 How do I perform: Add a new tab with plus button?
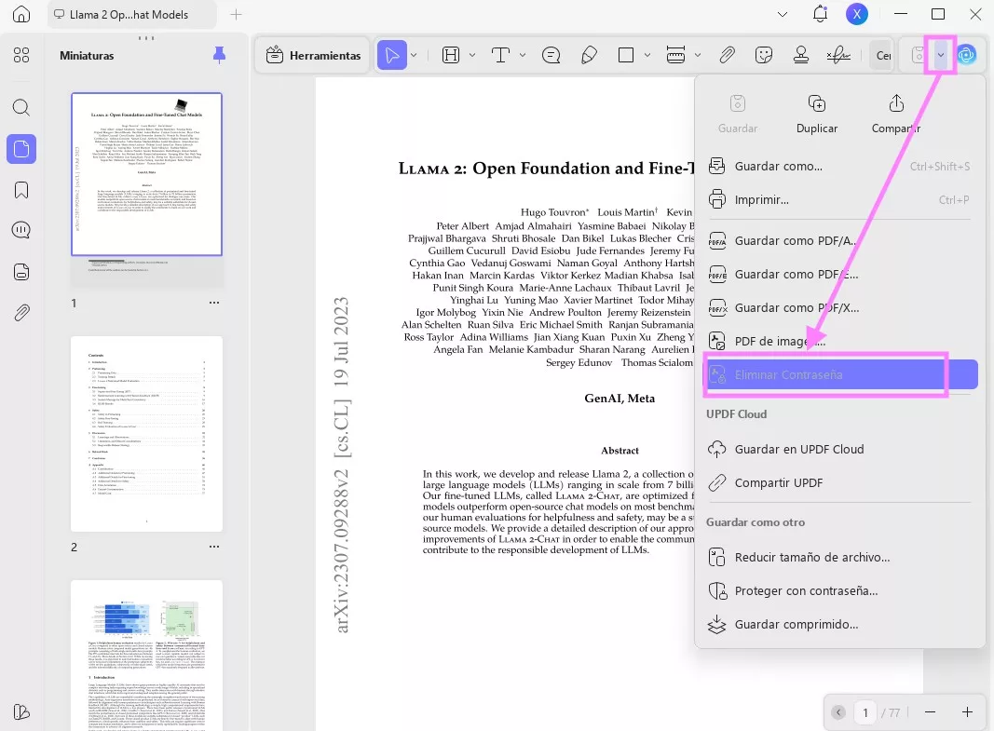(x=236, y=14)
